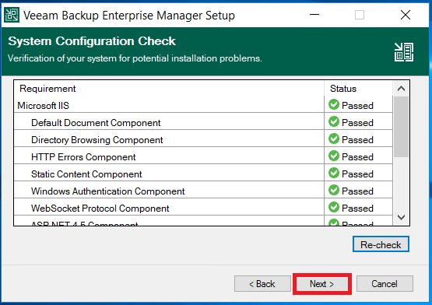Viewport: 432px width, 305px height.
Task: Click the green check for Microsoft IIS
Action: click(x=334, y=104)
